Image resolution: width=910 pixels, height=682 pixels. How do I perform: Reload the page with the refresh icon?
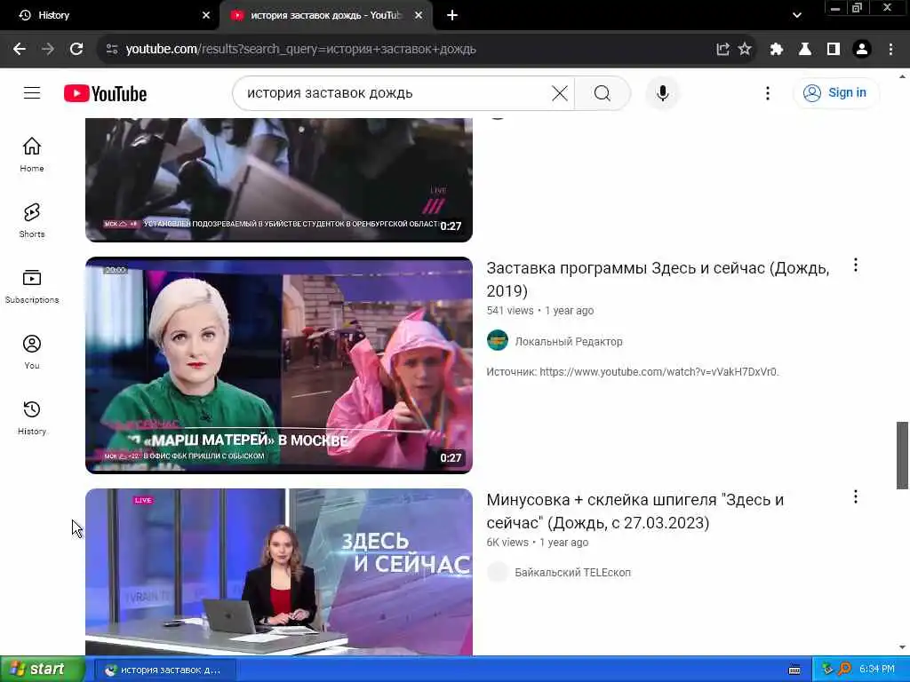76,50
